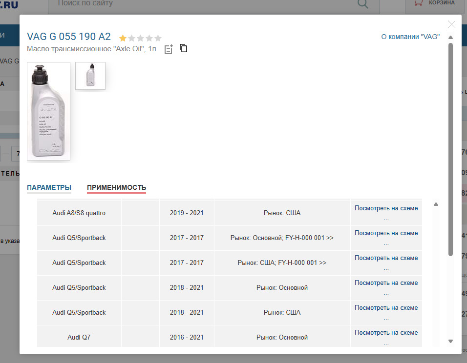467x363 pixels.
Task: Close the product popup with the X icon
Action: pyautogui.click(x=451, y=24)
